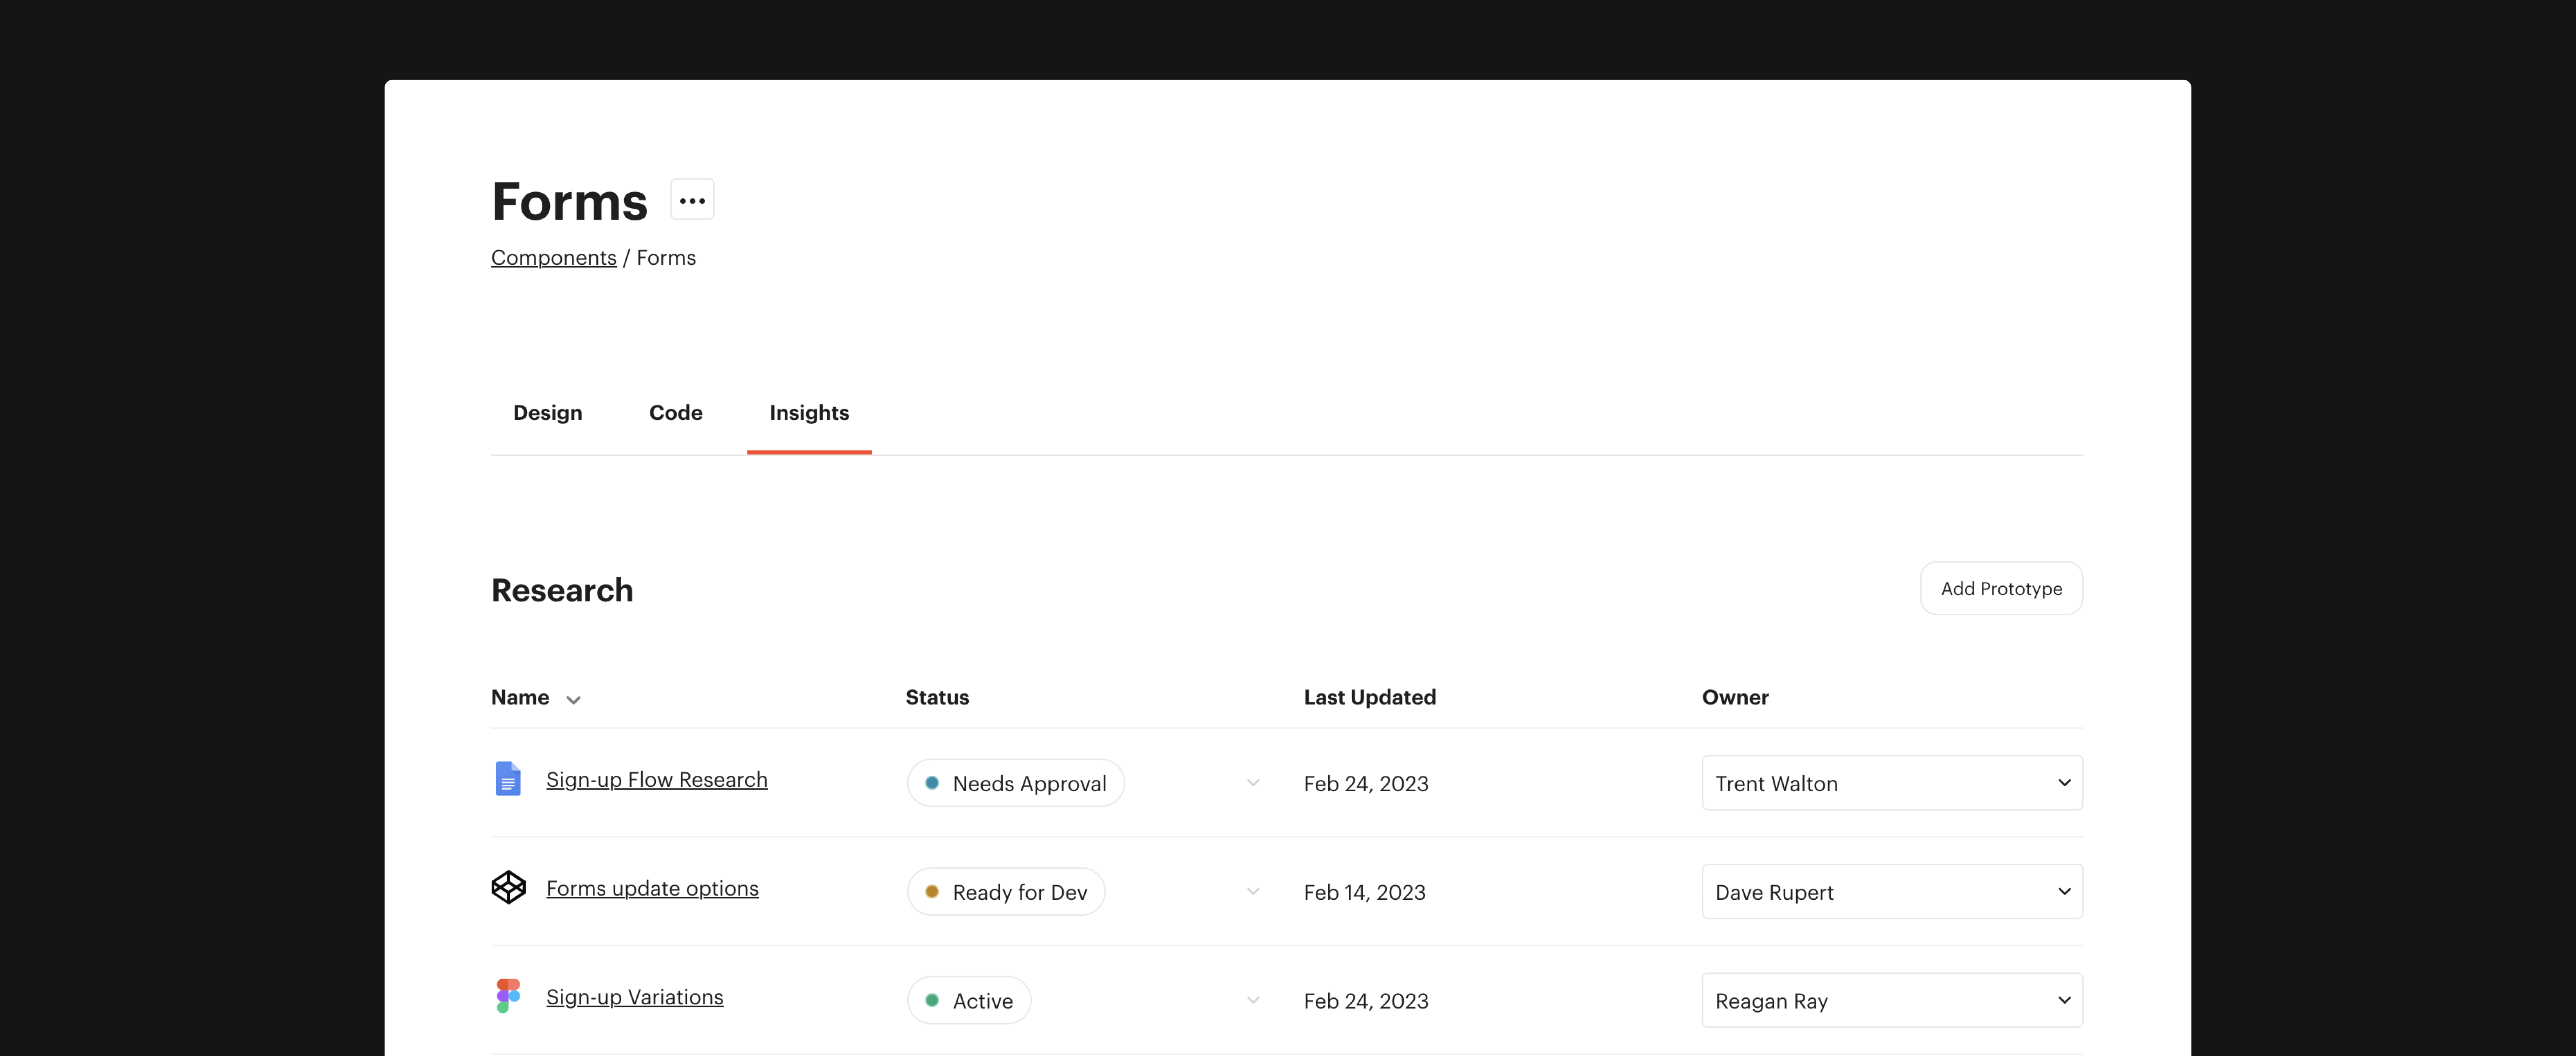Screen dimensions: 2576x1056
Task: Sort the table by Name column chevron
Action: (x=573, y=700)
